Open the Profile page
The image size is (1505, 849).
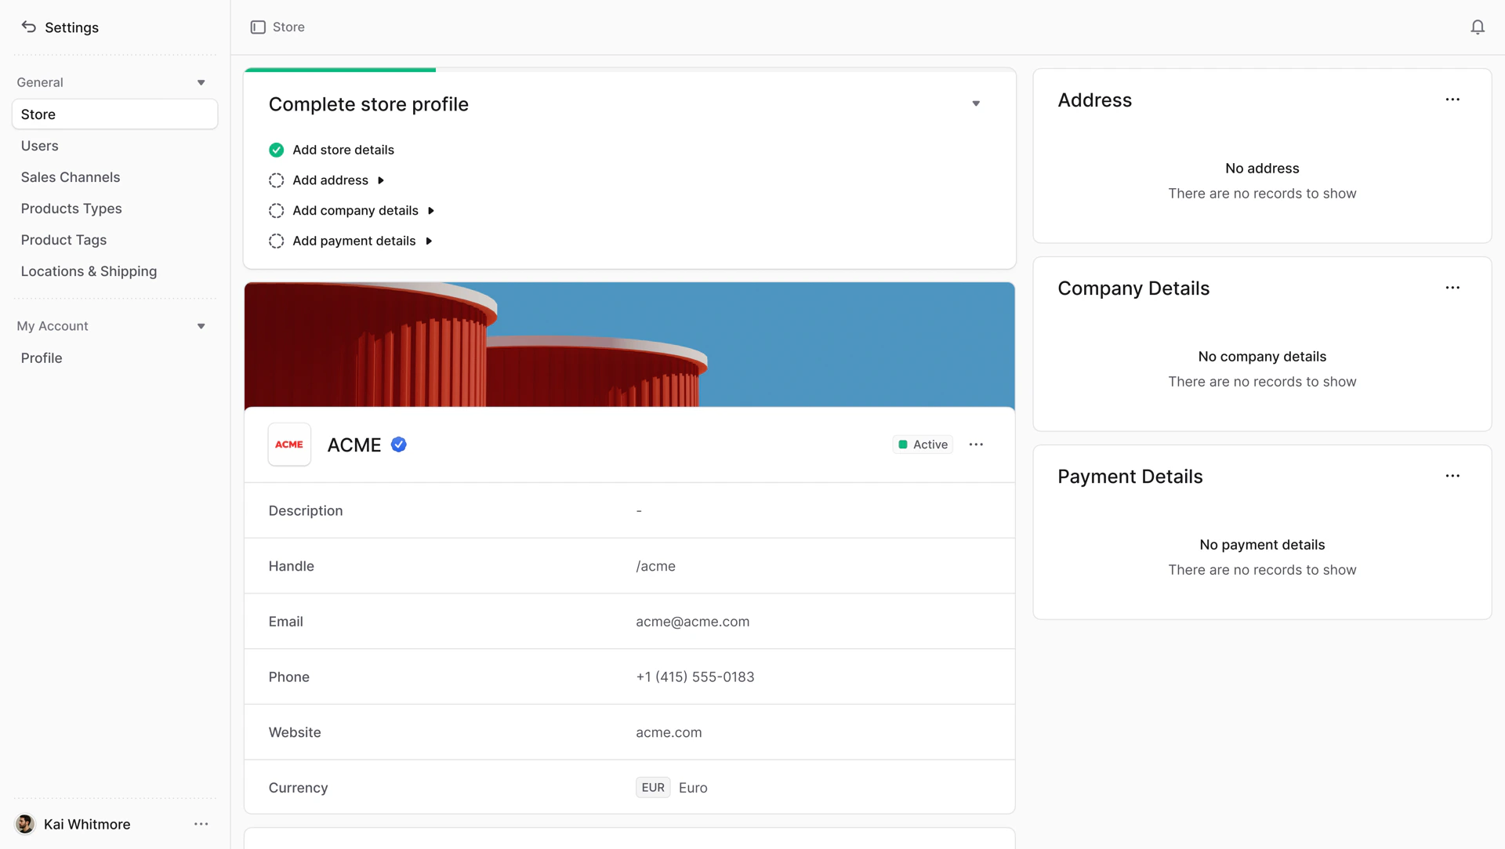coord(114,357)
